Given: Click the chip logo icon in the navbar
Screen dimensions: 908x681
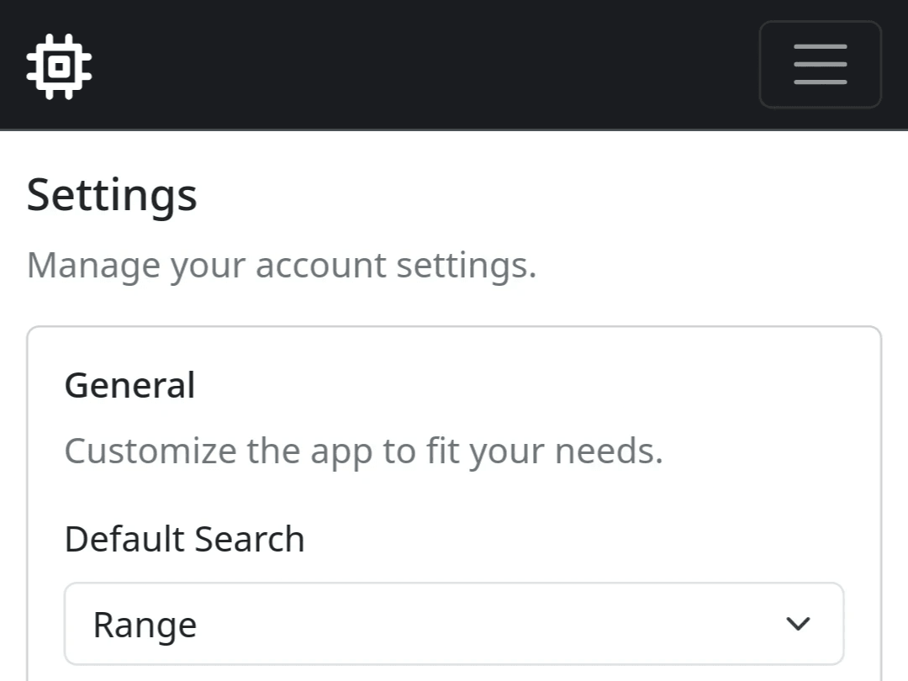Looking at the screenshot, I should (x=59, y=66).
